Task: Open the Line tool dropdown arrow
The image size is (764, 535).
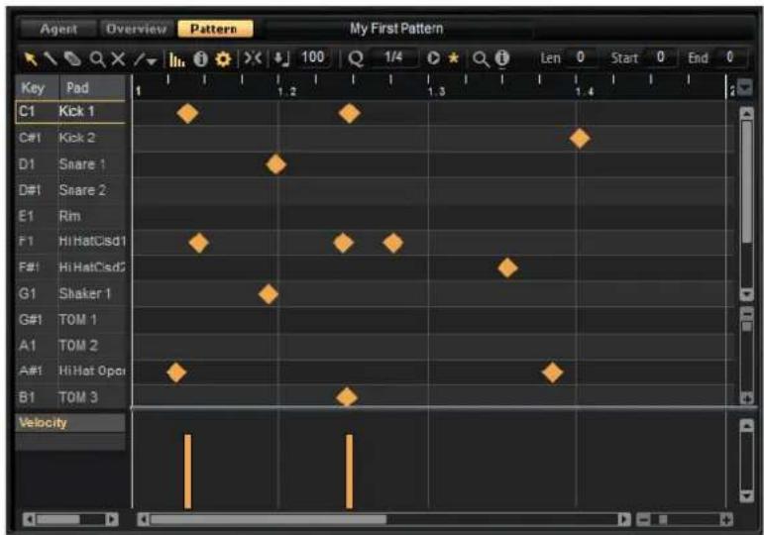Action: point(152,61)
